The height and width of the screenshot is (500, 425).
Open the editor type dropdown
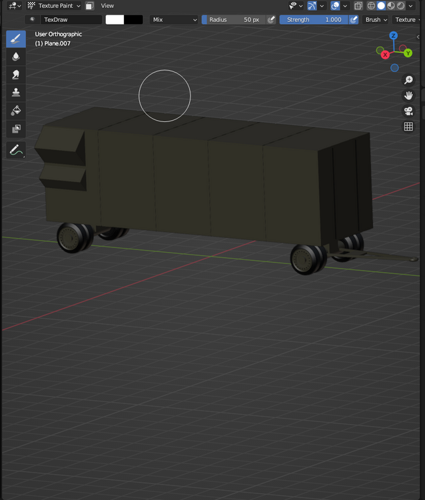click(15, 6)
